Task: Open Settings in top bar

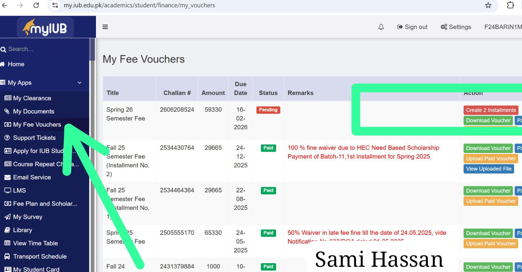Action: click(456, 27)
